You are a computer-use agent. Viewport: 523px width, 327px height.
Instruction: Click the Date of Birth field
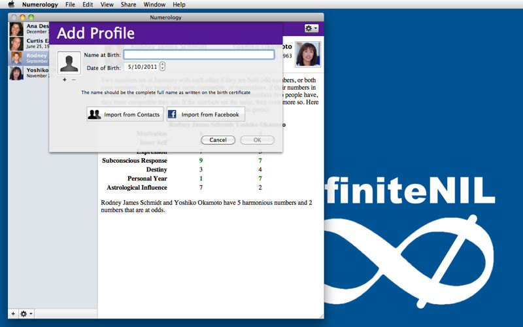point(142,67)
